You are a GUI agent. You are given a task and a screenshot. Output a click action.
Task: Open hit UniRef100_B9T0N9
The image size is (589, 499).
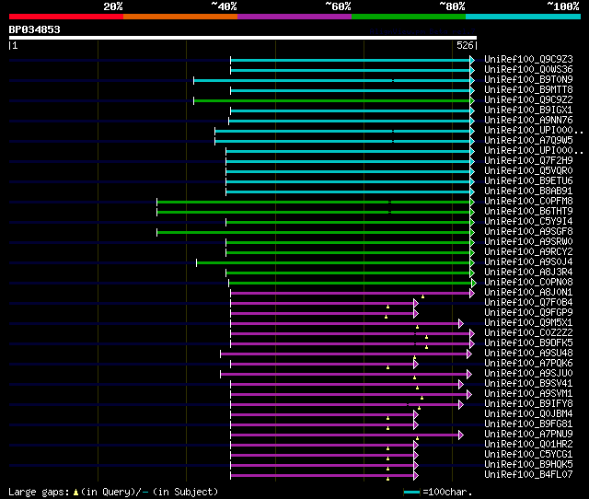tap(528, 80)
